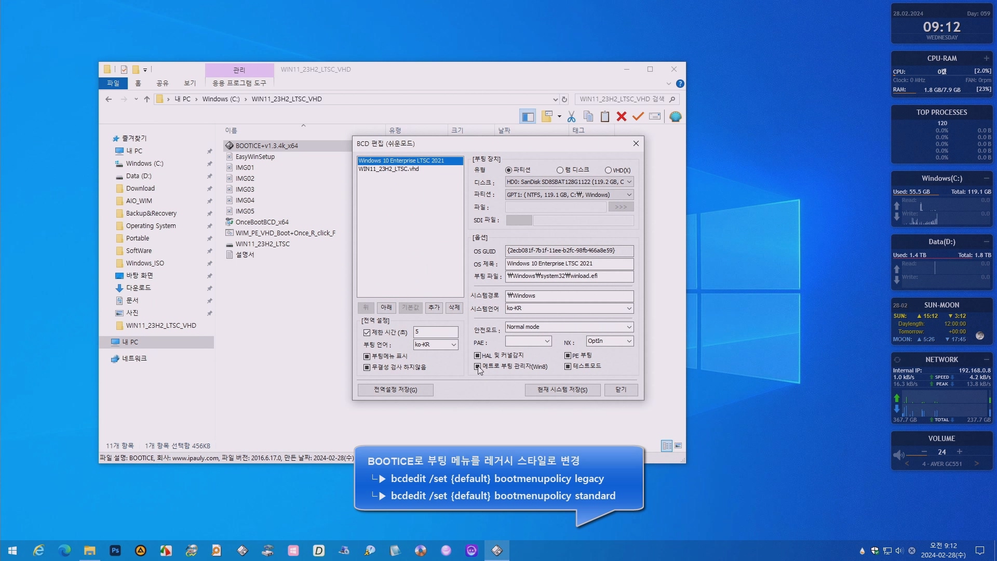Click the BOOTICE taskbar icon at far right
997x561 pixels.
(x=497, y=551)
